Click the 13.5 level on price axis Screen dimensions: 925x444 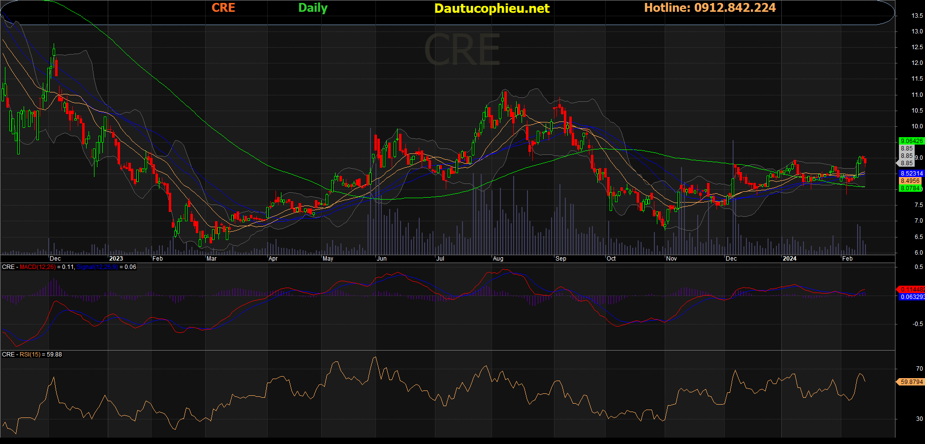pos(917,16)
